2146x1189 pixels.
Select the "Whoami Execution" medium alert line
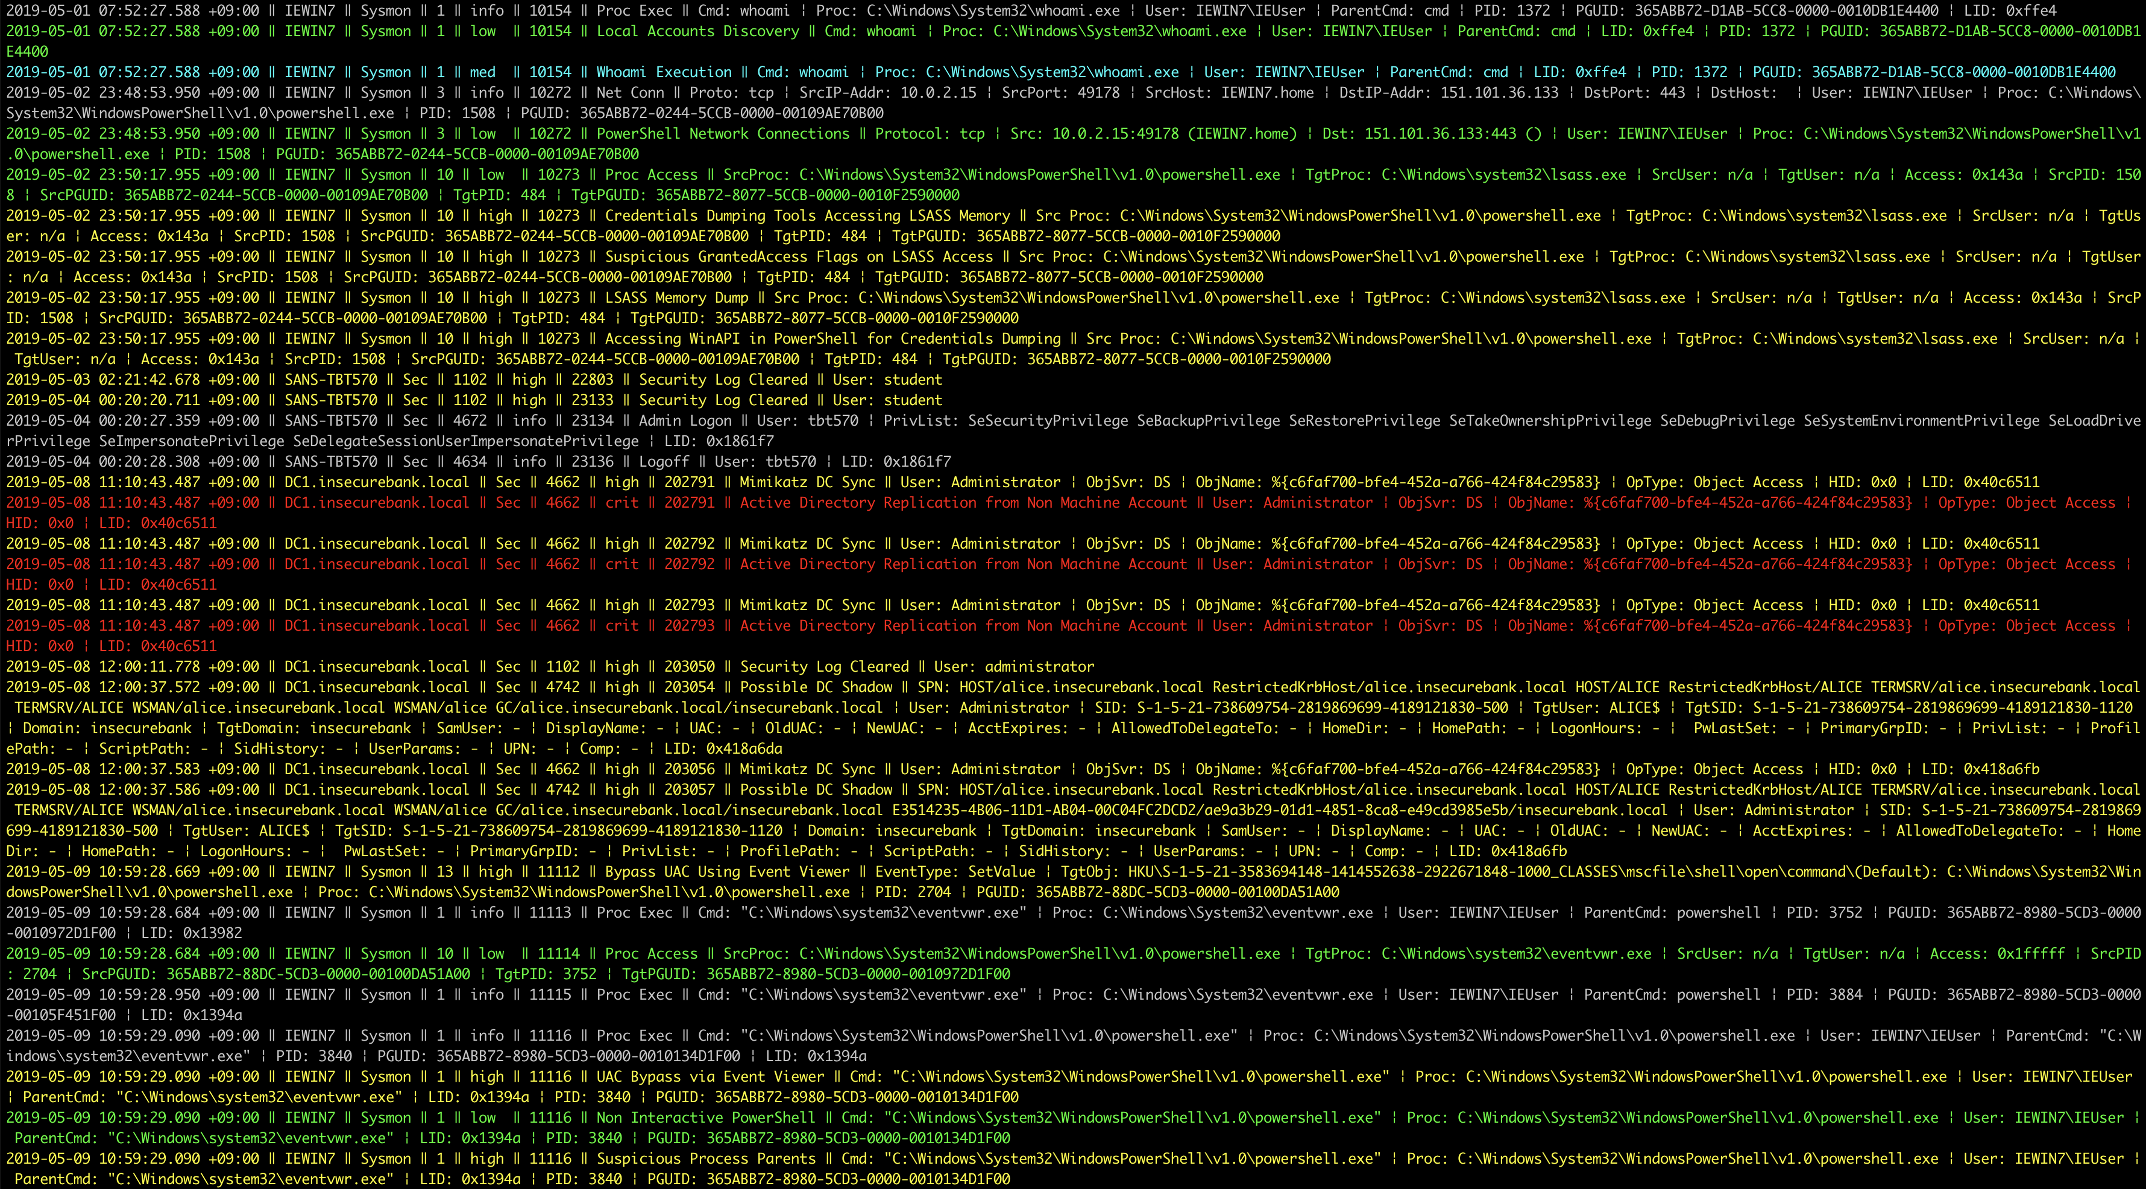coord(668,72)
